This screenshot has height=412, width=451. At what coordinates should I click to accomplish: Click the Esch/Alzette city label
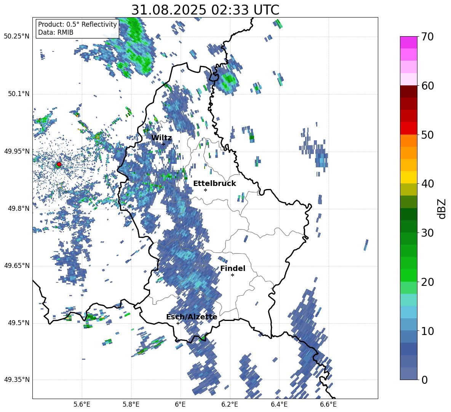tap(192, 317)
